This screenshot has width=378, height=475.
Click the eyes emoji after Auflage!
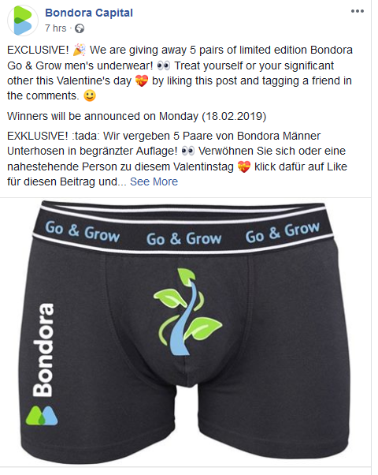pos(188,151)
